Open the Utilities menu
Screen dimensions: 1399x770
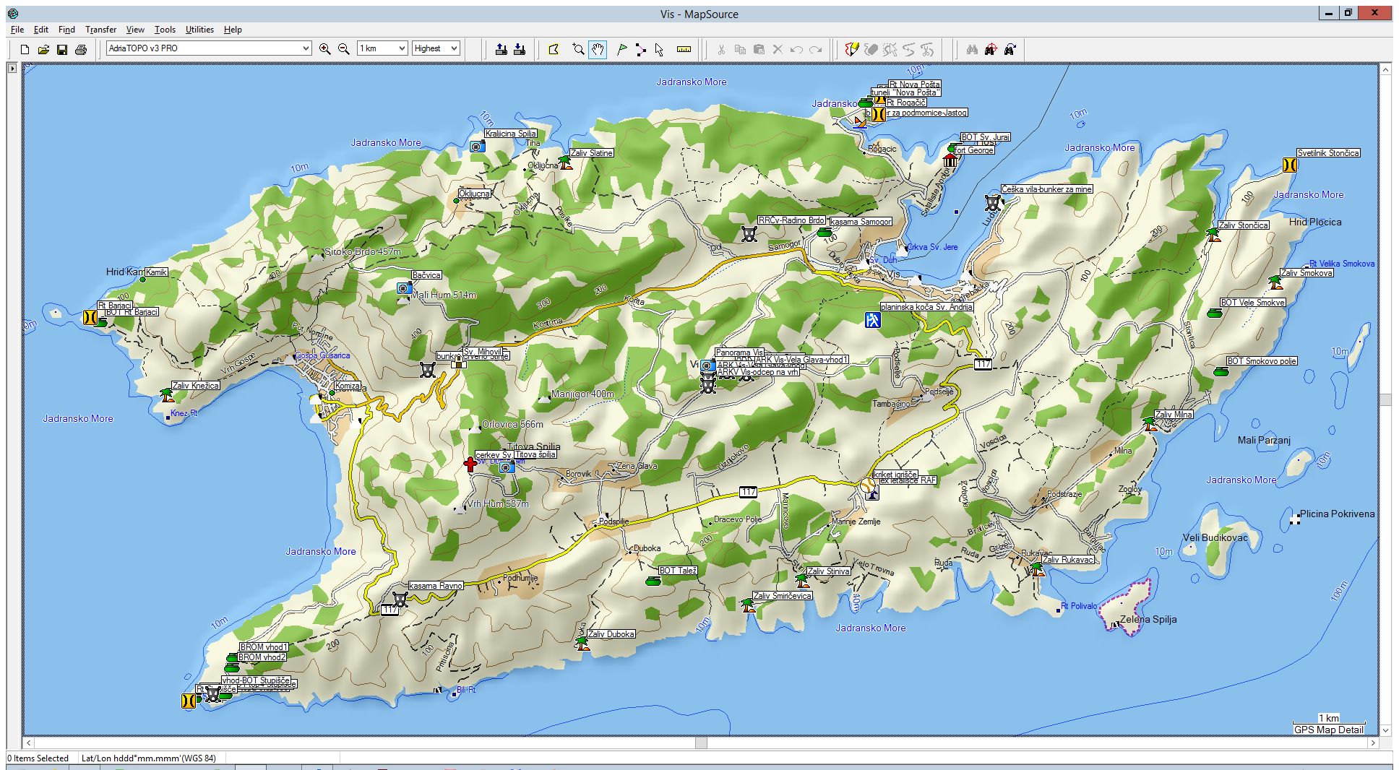tap(199, 30)
